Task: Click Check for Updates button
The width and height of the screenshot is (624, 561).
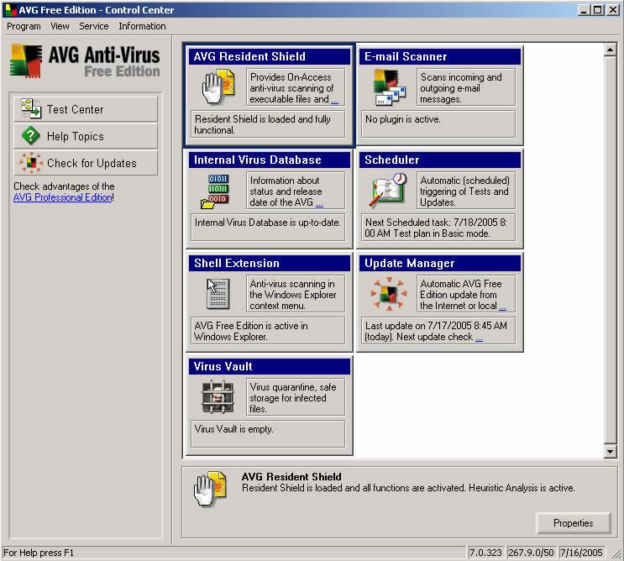Action: tap(86, 163)
